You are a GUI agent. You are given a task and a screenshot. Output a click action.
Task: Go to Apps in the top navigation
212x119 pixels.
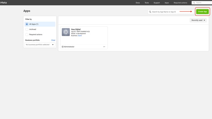click(167, 3)
